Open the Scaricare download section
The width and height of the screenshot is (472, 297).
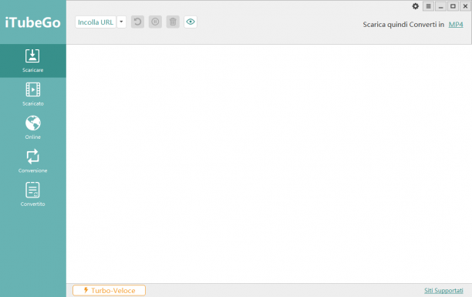(x=33, y=60)
